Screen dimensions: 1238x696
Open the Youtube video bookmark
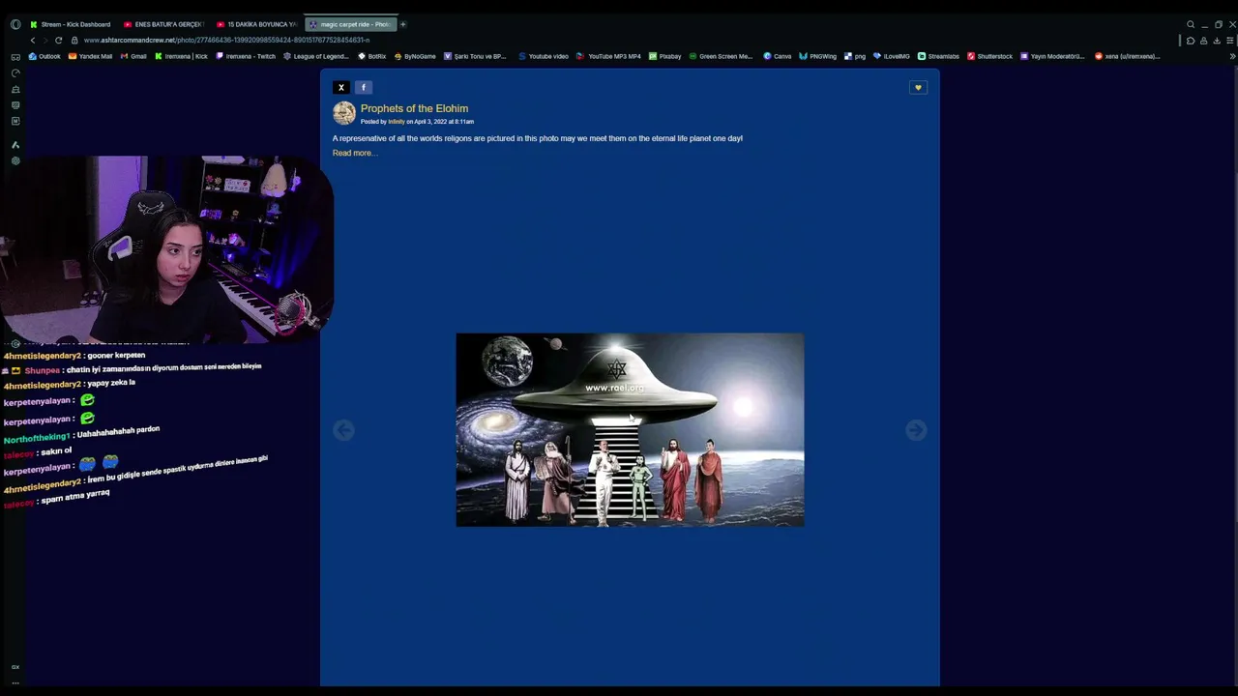coord(544,56)
